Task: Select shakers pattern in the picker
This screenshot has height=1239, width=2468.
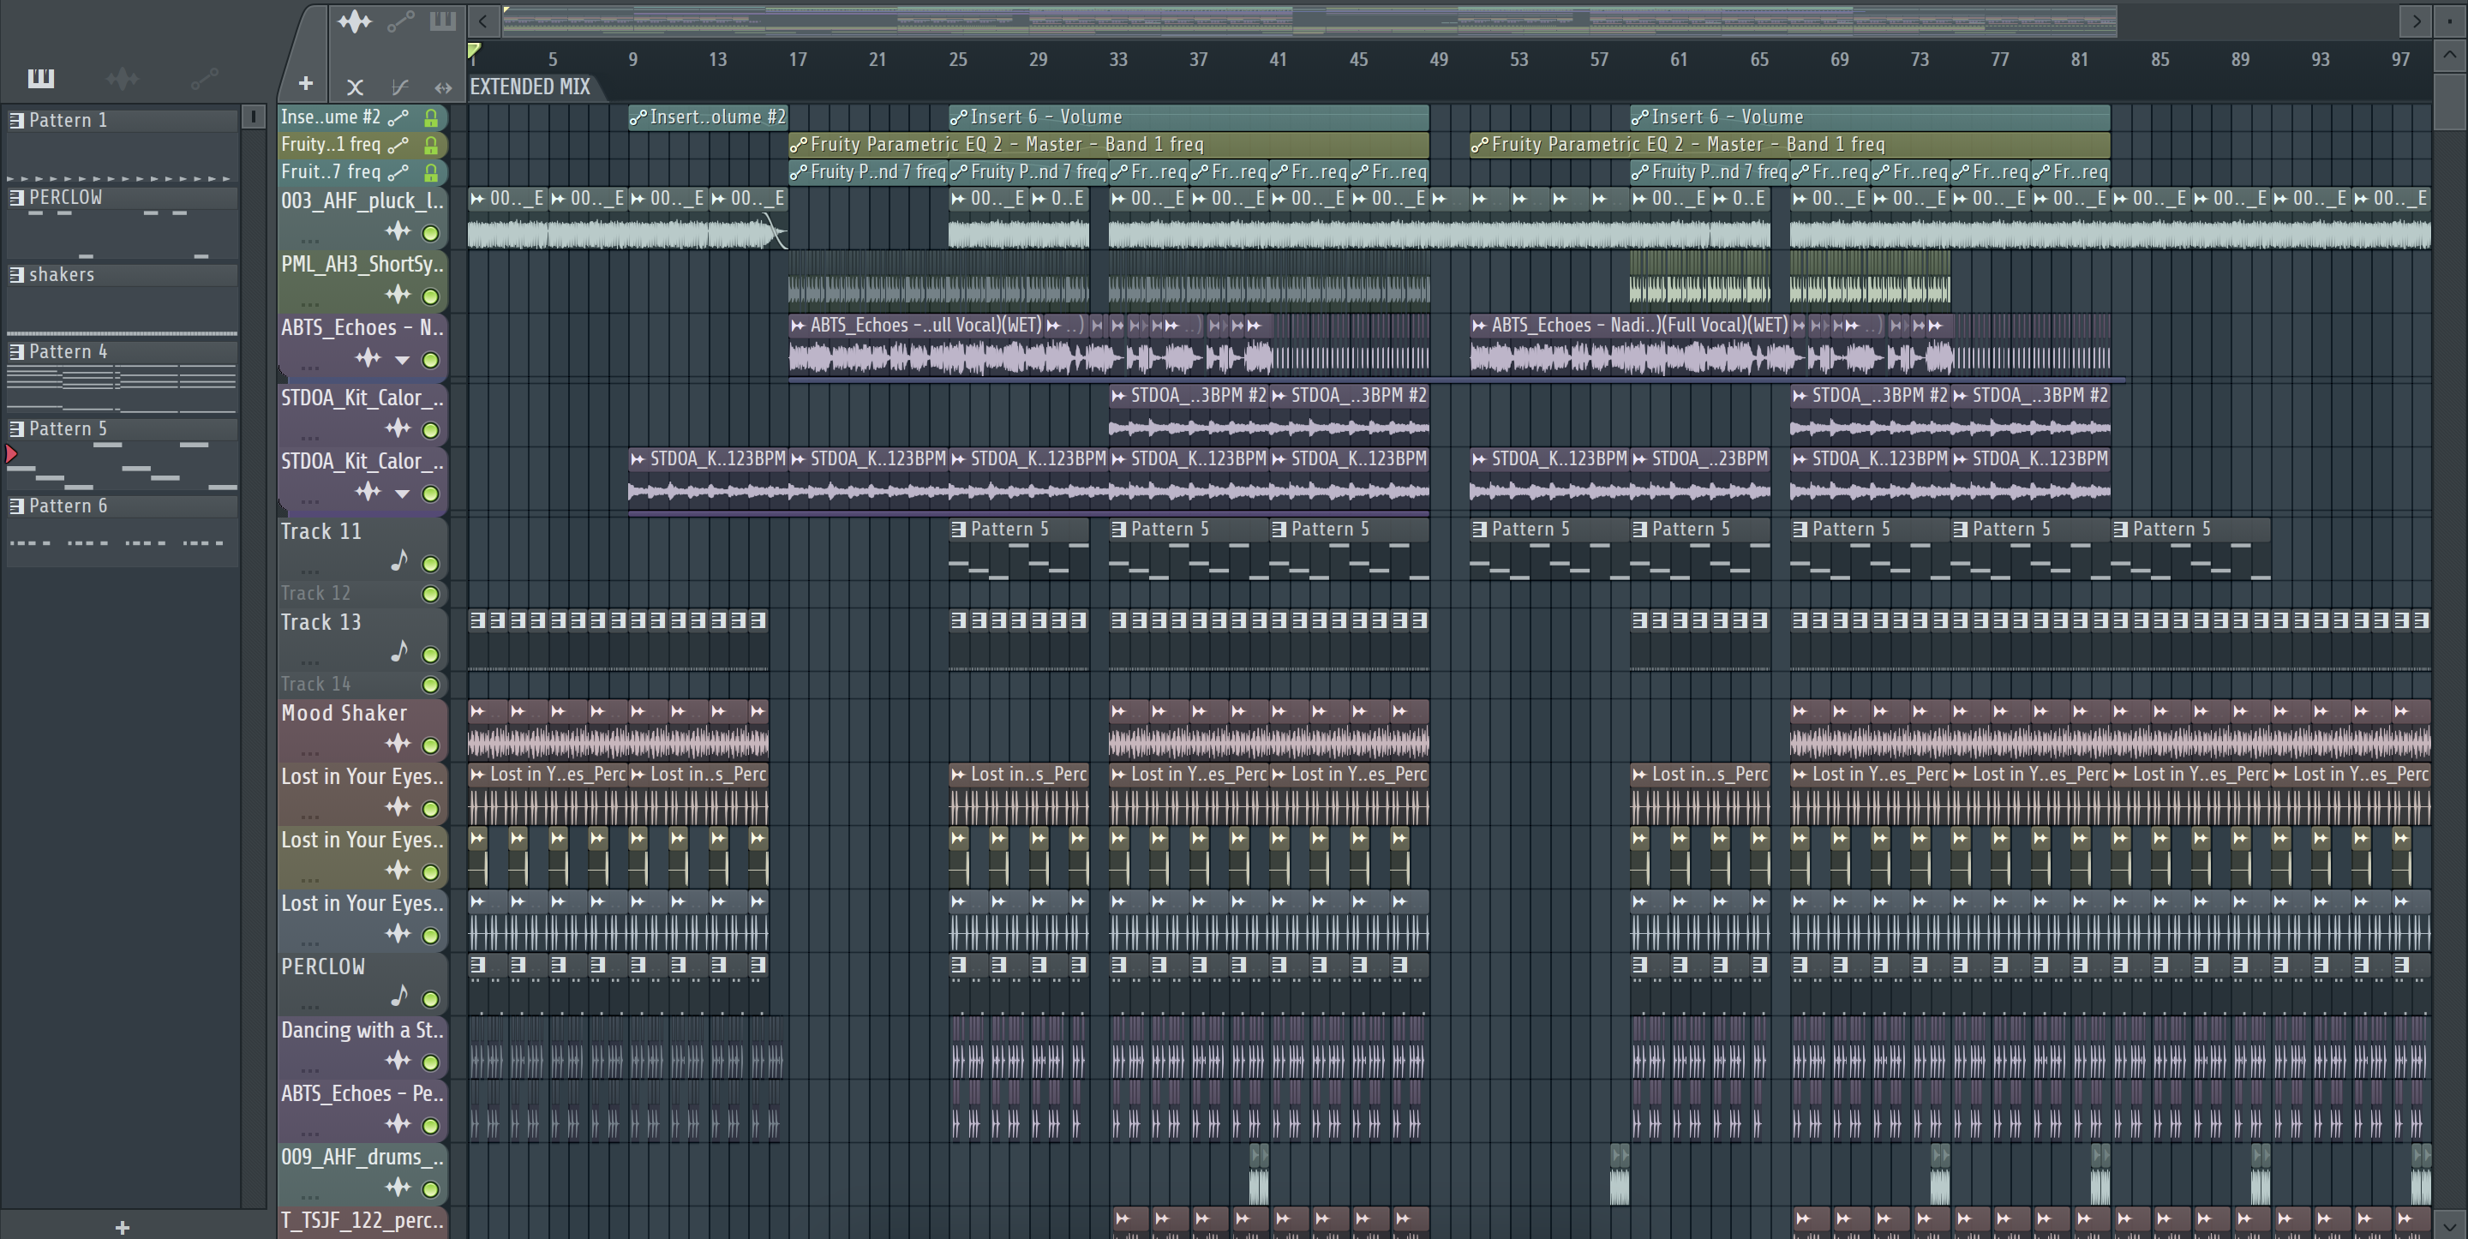Action: click(x=123, y=275)
